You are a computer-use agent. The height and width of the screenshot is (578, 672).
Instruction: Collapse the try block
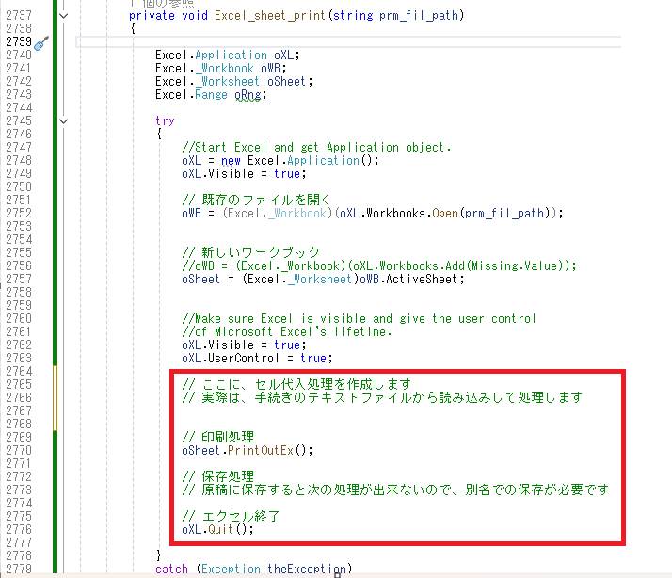(x=63, y=120)
